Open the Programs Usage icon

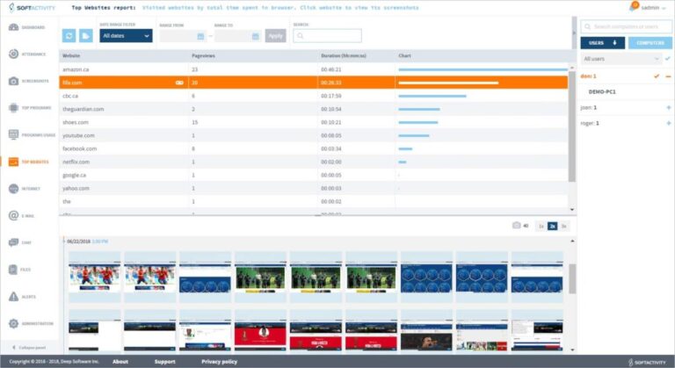tap(13, 134)
